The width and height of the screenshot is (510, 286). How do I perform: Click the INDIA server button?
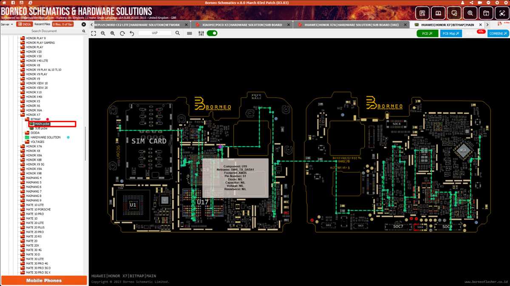coord(25,24)
